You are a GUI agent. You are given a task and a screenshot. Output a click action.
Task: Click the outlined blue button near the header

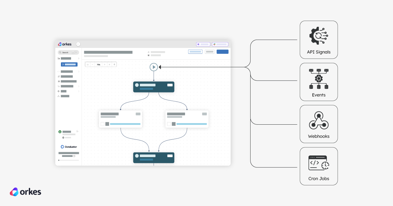tap(195, 51)
